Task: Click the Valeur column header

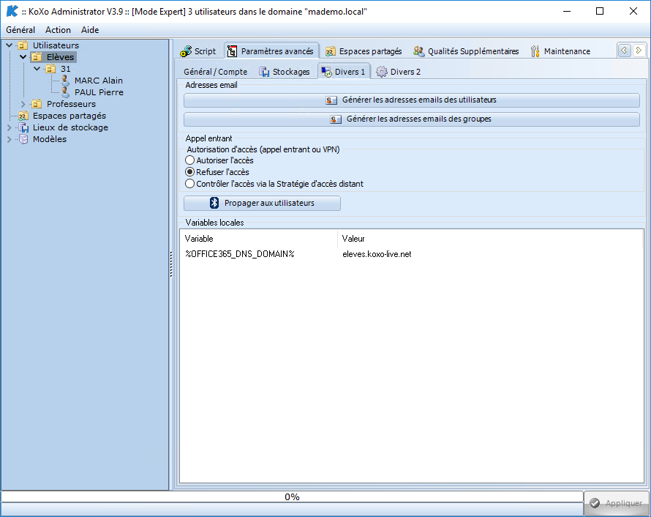Action: tap(490, 239)
